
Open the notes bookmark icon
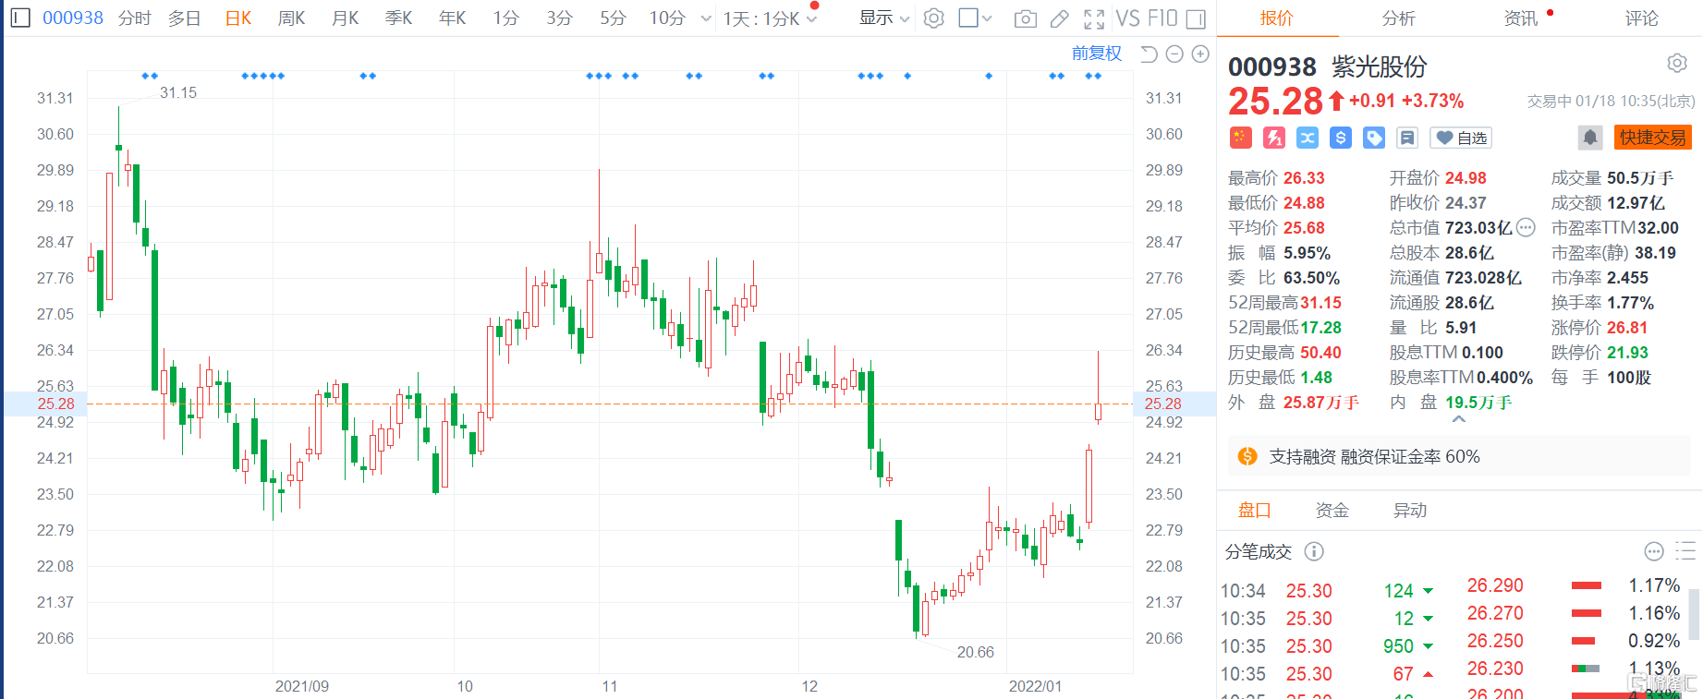click(1407, 138)
